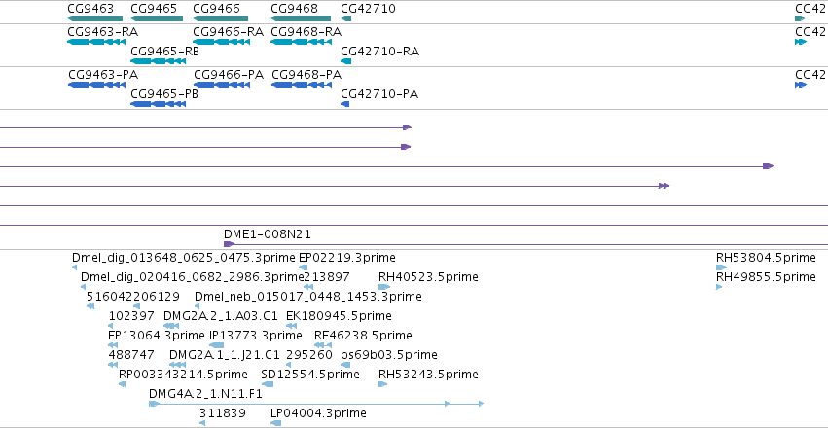Select transcript CG42710-RA
The height and width of the screenshot is (428, 828).
click(345, 61)
